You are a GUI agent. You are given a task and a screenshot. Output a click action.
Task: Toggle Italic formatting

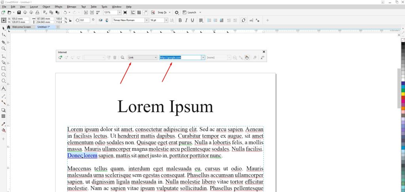pyautogui.click(x=186, y=20)
